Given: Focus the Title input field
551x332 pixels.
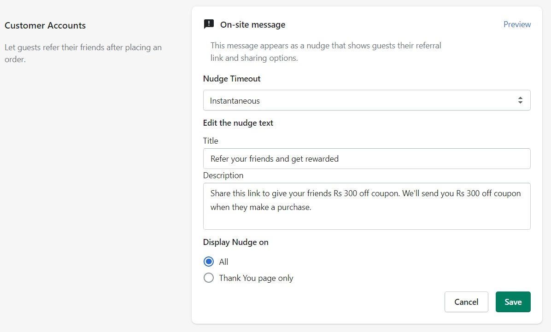Looking at the screenshot, I should (366, 159).
